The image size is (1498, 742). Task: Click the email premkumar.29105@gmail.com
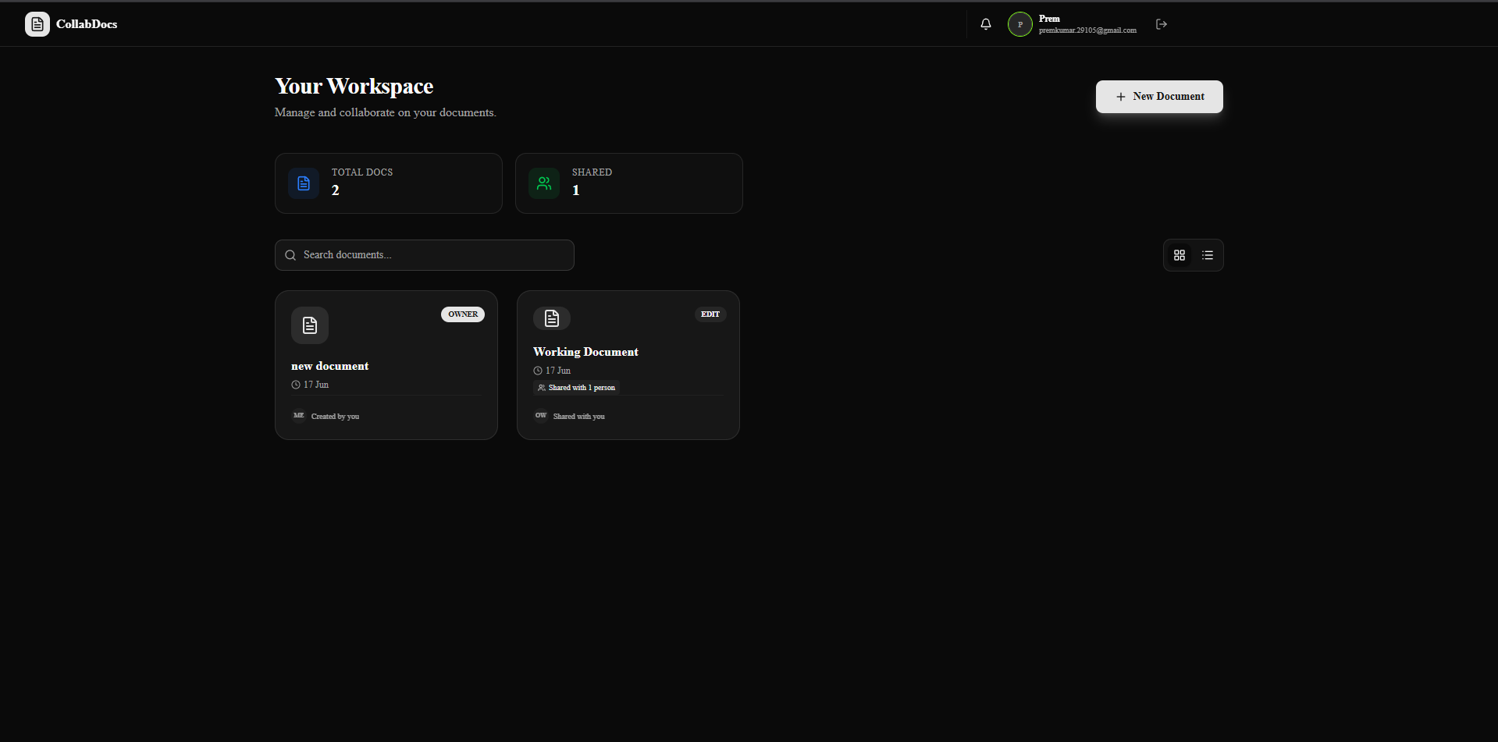(x=1087, y=30)
